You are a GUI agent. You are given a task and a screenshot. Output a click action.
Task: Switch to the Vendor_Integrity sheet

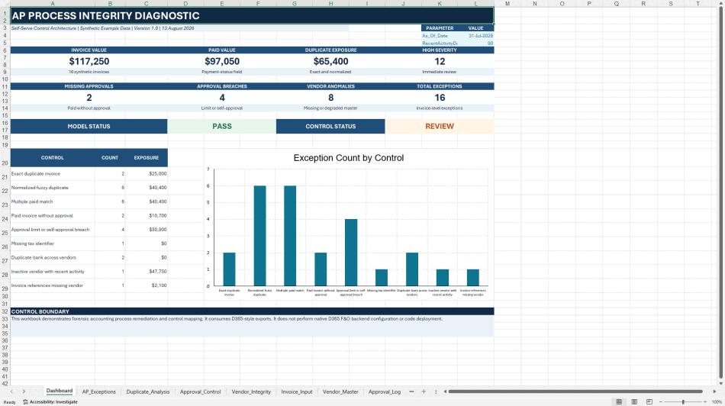coord(251,391)
